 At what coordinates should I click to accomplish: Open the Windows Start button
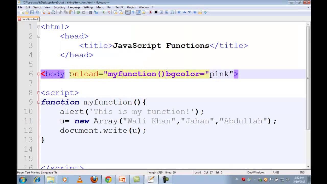(22, 179)
